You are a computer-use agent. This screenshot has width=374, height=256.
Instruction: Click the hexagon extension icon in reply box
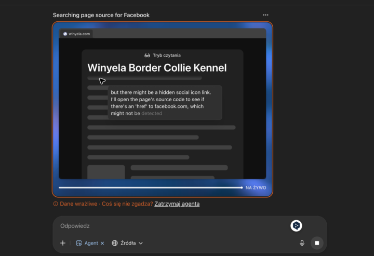(296, 225)
